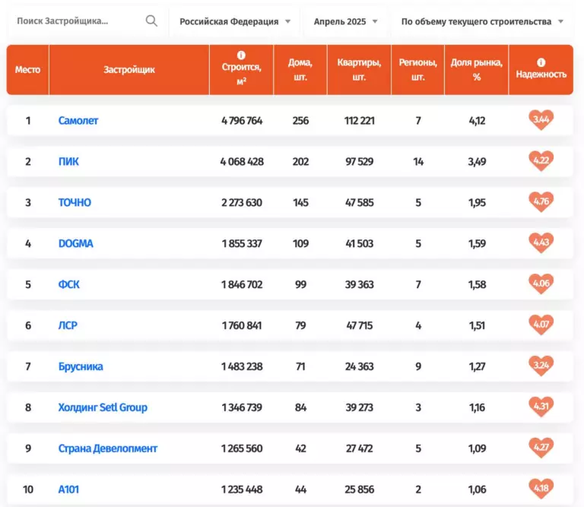The image size is (584, 507).
Task: Click the search magnifier icon
Action: coord(151,21)
